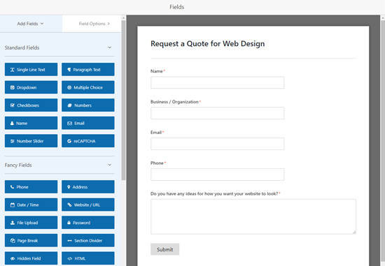Add a Date / Time field
Image resolution: width=385 pixels, height=266 pixels.
(x=31, y=205)
